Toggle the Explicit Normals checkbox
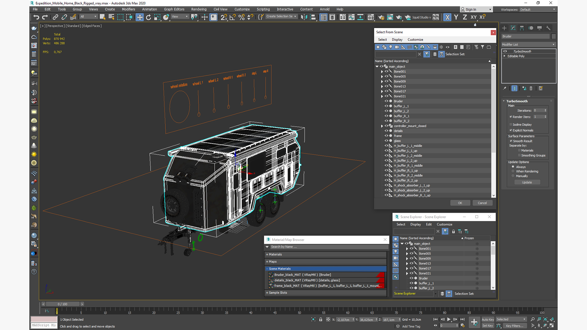Image resolution: width=587 pixels, height=330 pixels. point(511,130)
